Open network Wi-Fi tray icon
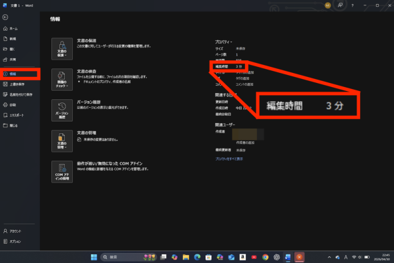This screenshot has height=263, width=394. (354, 257)
